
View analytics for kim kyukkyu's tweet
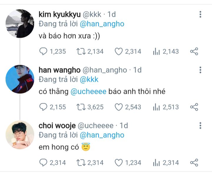tap(156, 51)
